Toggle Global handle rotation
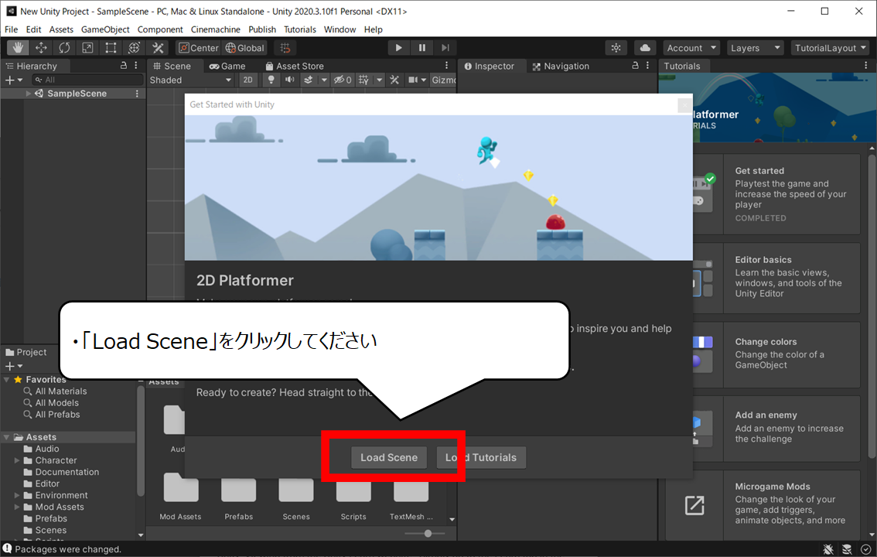This screenshot has width=877, height=557. (x=244, y=48)
